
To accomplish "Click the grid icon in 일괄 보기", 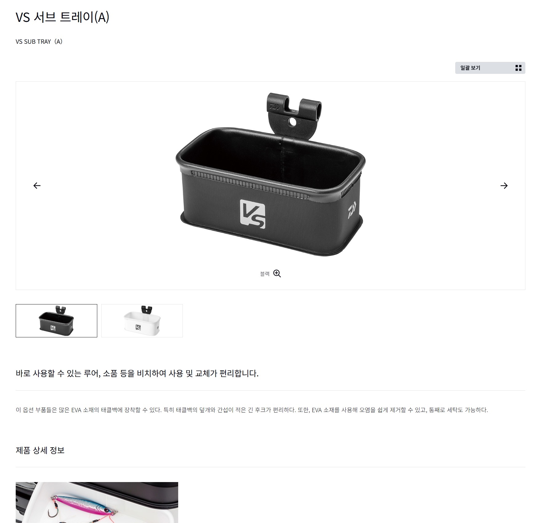I will 518,68.
